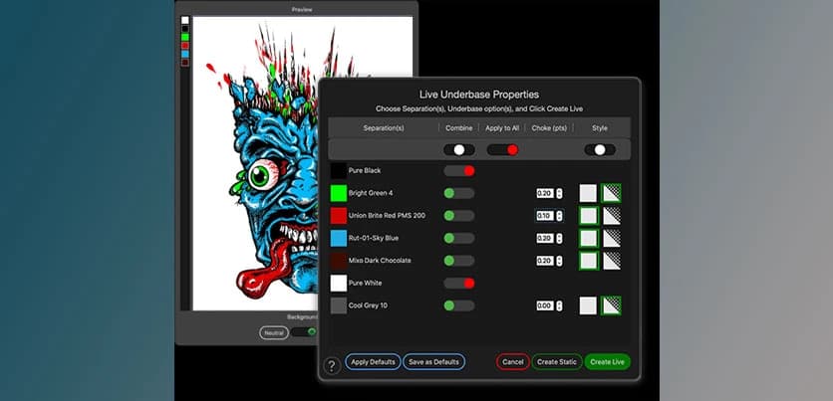
Task: Toggle the Apply to All switch
Action: (x=502, y=149)
